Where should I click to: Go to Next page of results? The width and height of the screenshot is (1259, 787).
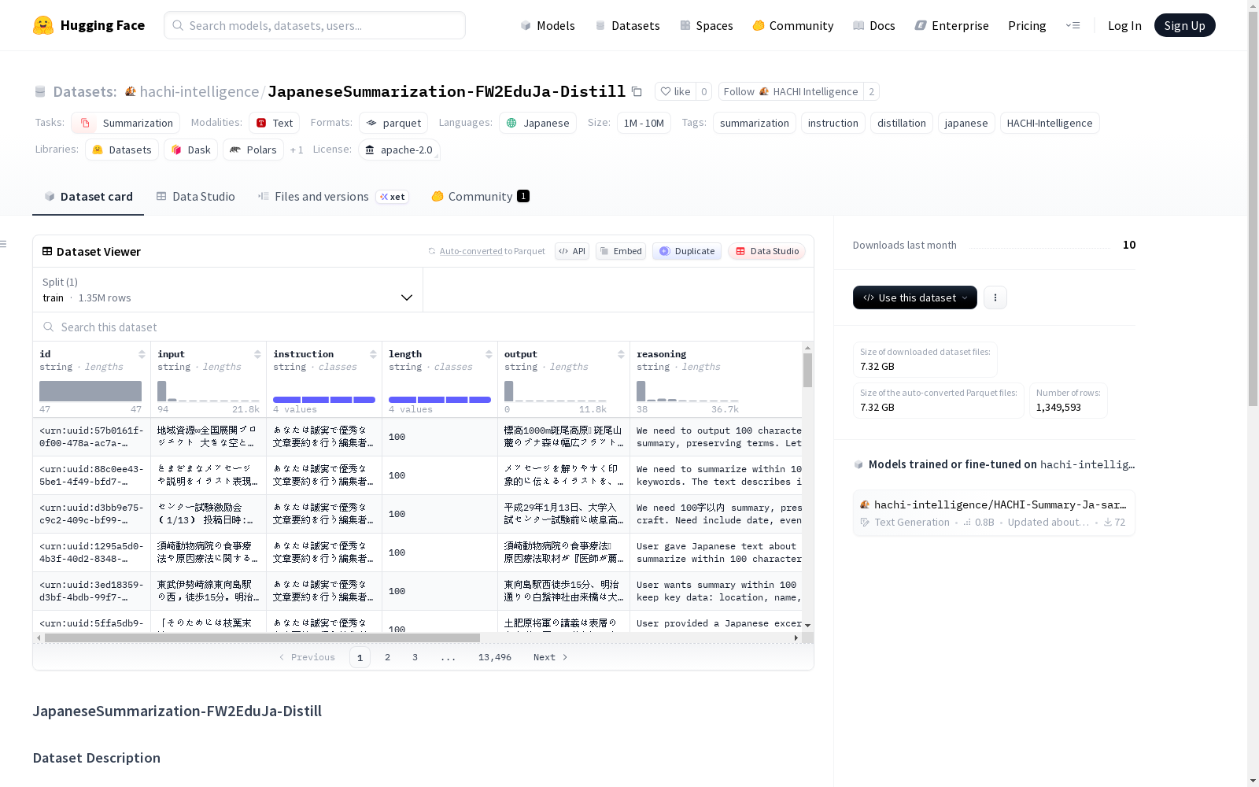(551, 657)
